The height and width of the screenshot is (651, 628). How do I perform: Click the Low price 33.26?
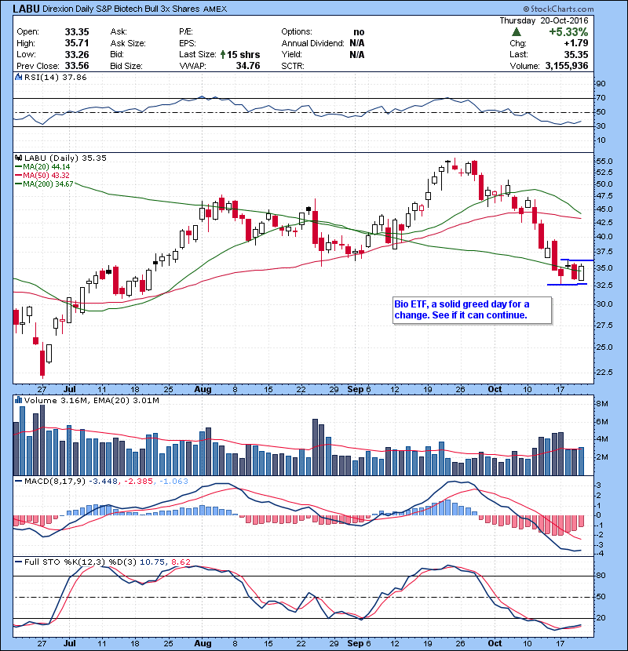pos(77,54)
